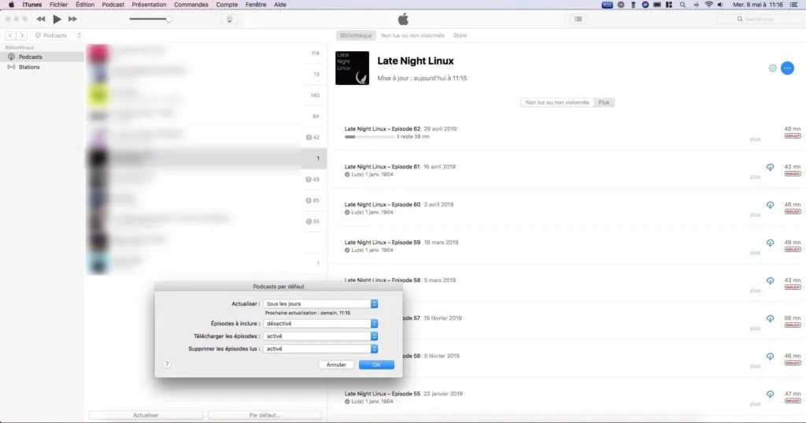
Task: Select the Flux segment filter
Action: point(604,102)
